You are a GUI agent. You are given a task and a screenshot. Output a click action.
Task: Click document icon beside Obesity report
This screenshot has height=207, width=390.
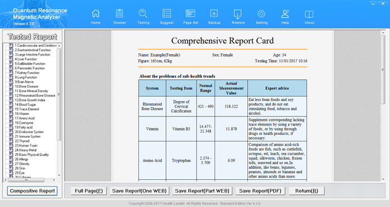(x=11, y=164)
